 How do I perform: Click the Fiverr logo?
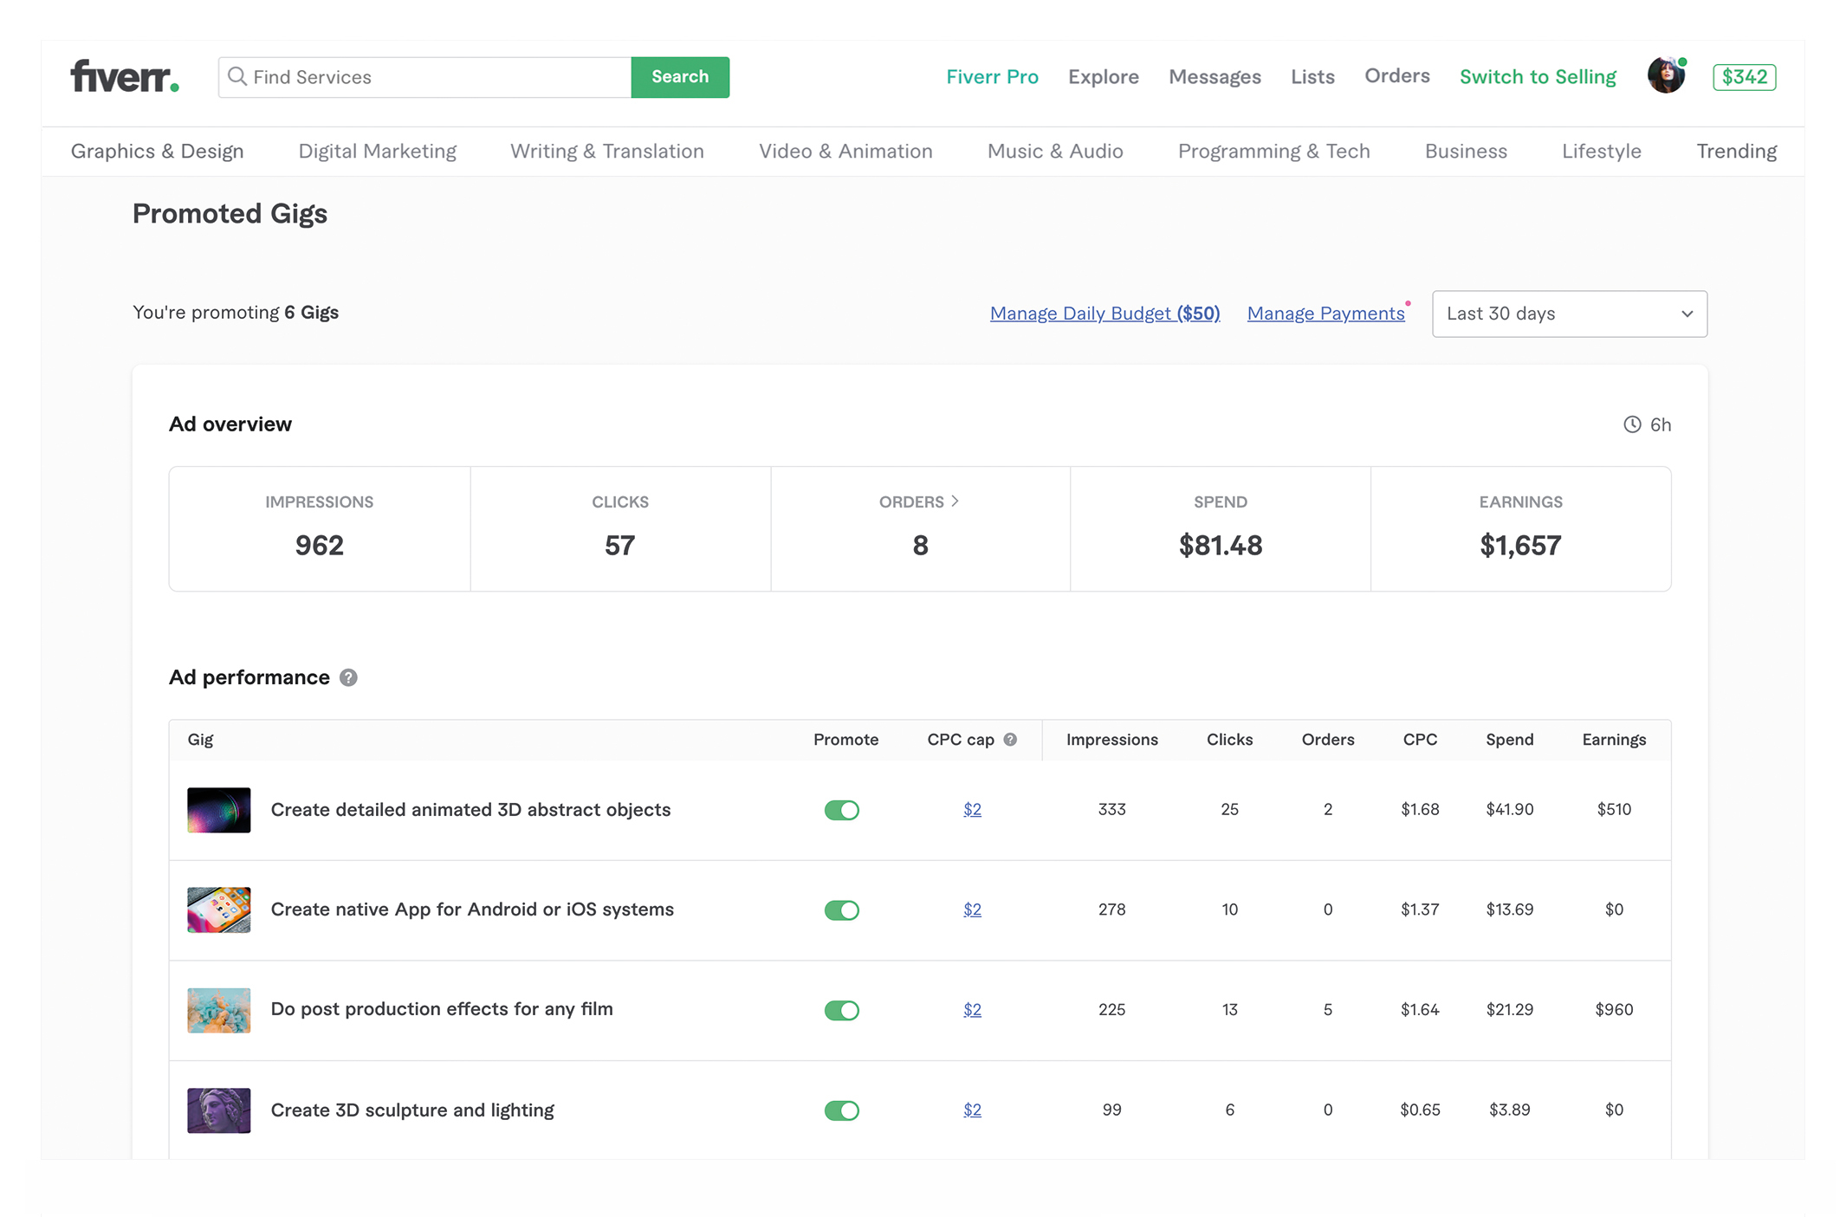[124, 76]
